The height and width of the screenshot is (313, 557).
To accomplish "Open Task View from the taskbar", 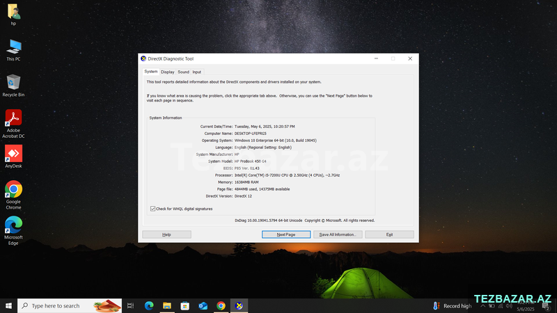I will click(x=131, y=305).
